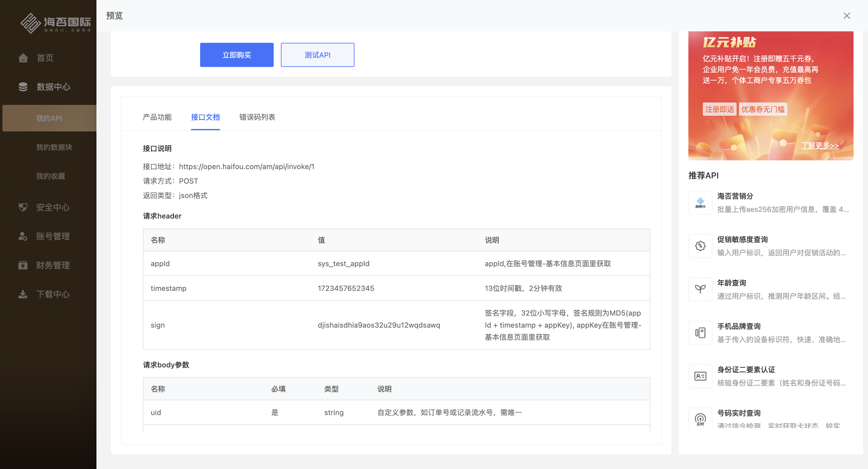This screenshot has height=469, width=868.
Task: Click the user icon for 账号管理
Action: [x=23, y=236]
